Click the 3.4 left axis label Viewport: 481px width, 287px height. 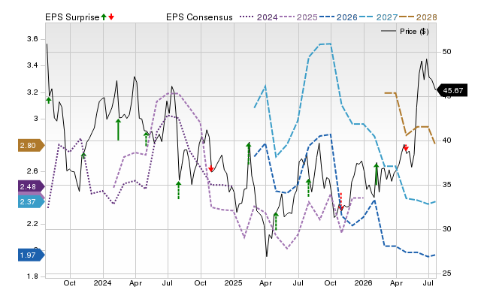tap(32, 65)
